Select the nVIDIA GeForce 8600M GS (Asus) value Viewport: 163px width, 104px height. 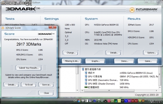click(136, 73)
